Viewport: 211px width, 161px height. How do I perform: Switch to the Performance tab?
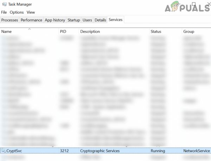(31, 20)
